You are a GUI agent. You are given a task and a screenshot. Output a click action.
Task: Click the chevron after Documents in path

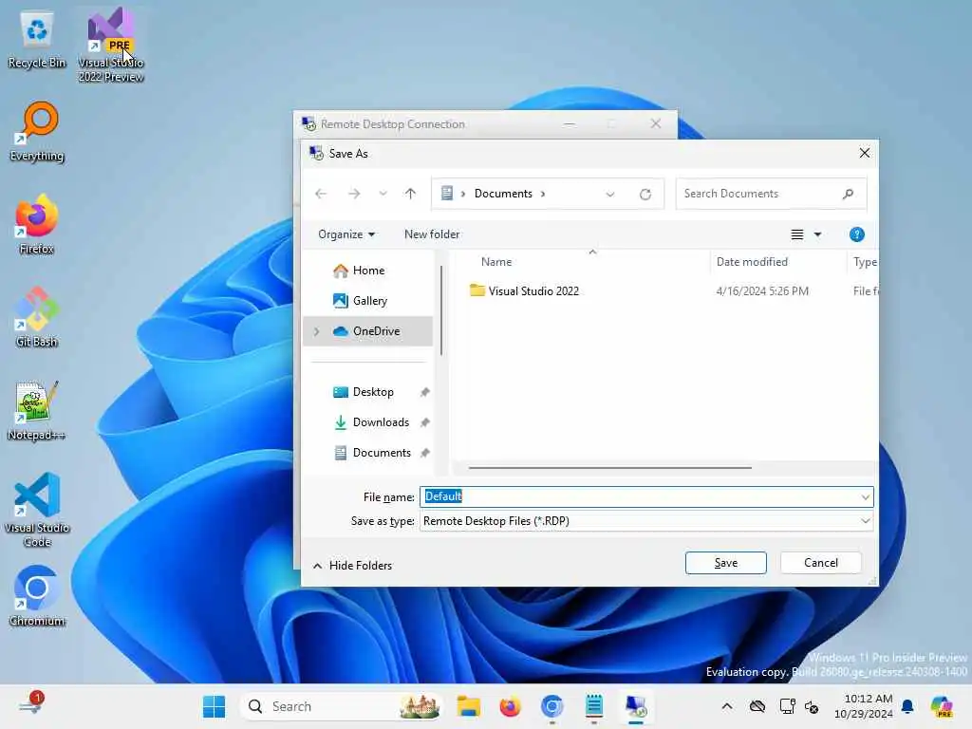pyautogui.click(x=542, y=194)
